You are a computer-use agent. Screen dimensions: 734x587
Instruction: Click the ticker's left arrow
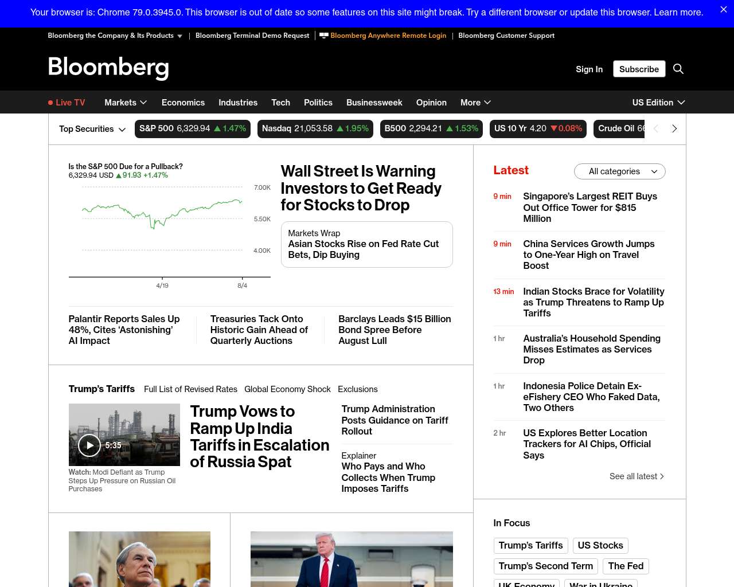click(656, 129)
